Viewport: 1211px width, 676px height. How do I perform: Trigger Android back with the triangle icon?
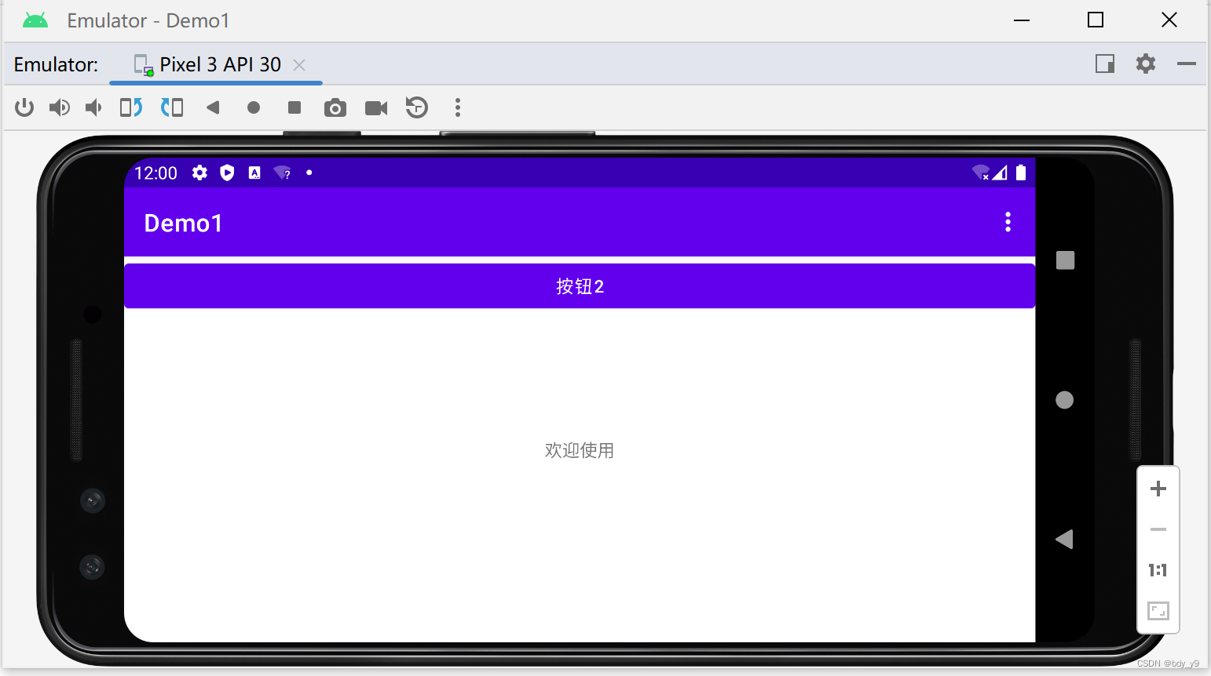tap(213, 107)
